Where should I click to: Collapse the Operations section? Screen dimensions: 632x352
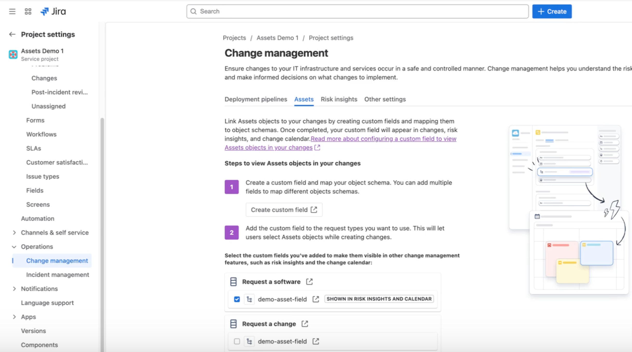pos(14,246)
